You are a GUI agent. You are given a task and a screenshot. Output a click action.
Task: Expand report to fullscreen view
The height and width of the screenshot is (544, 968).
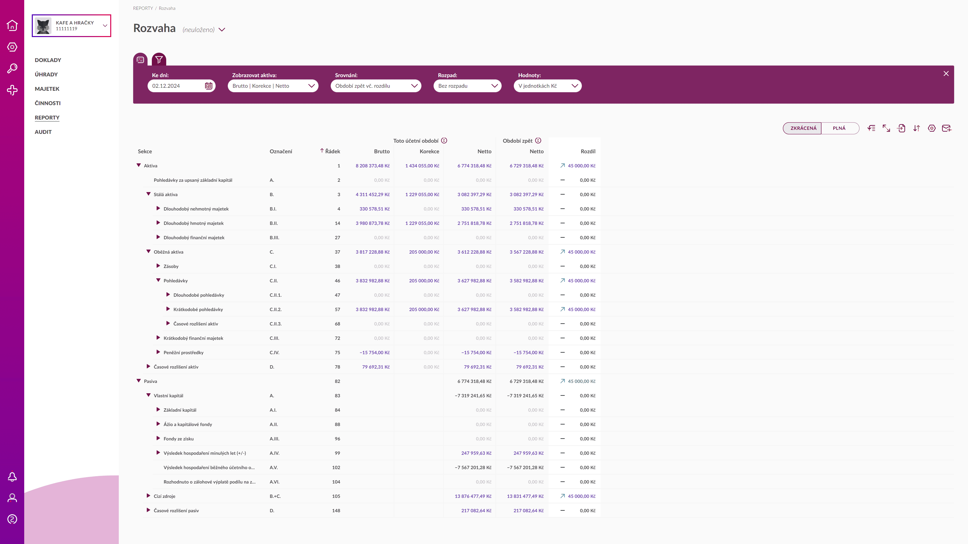click(x=886, y=128)
